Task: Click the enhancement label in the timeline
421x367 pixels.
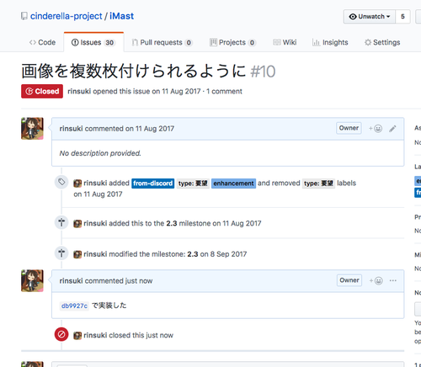Action: 233,183
